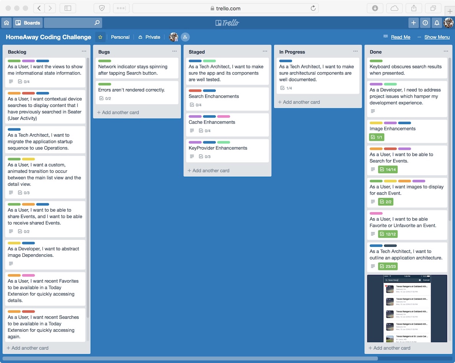The image size is (455, 363).
Task: Click 0/3 badge on KeyProvider Enhancements
Action: pos(205,156)
